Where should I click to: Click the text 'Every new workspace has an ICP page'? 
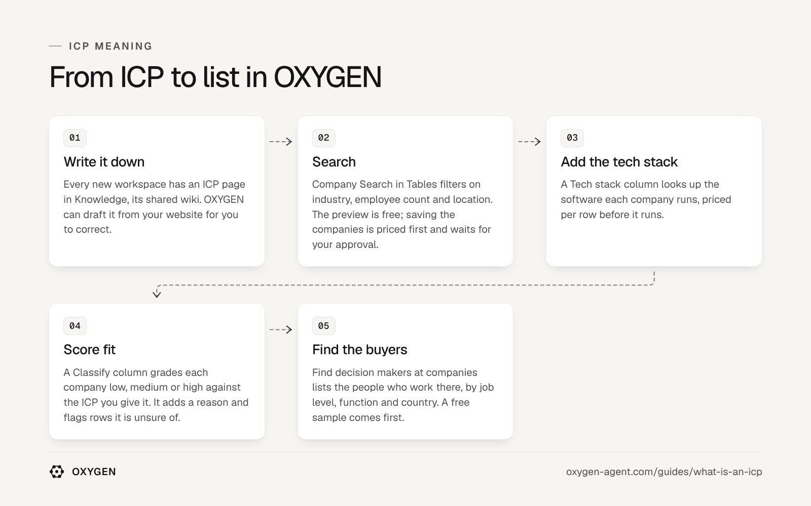point(155,184)
